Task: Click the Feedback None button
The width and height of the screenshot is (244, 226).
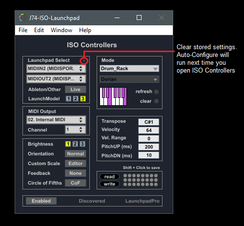Action: point(76,173)
